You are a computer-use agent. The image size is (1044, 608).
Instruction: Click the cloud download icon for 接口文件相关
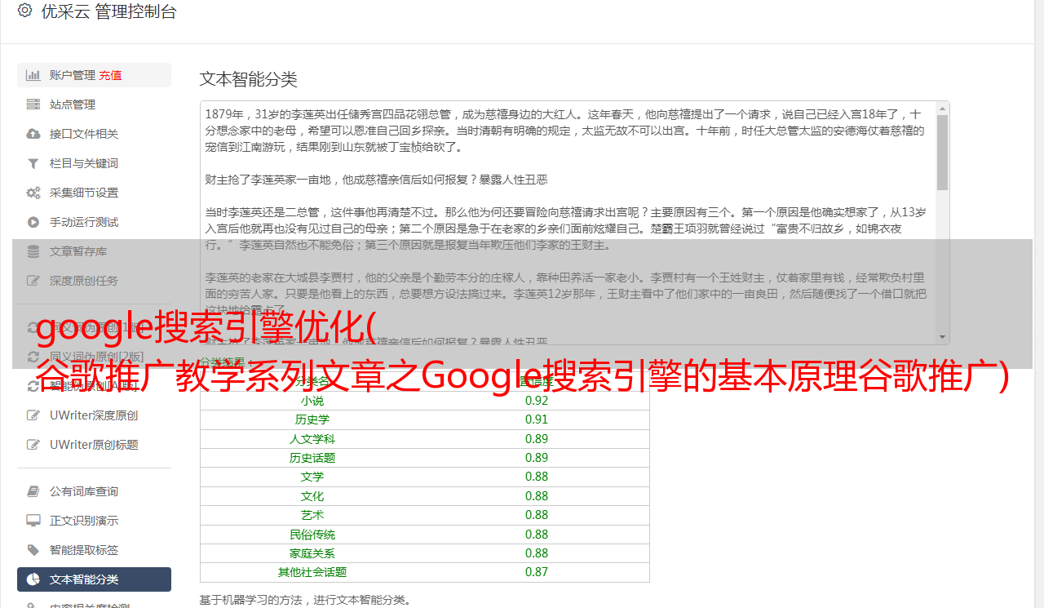point(33,134)
